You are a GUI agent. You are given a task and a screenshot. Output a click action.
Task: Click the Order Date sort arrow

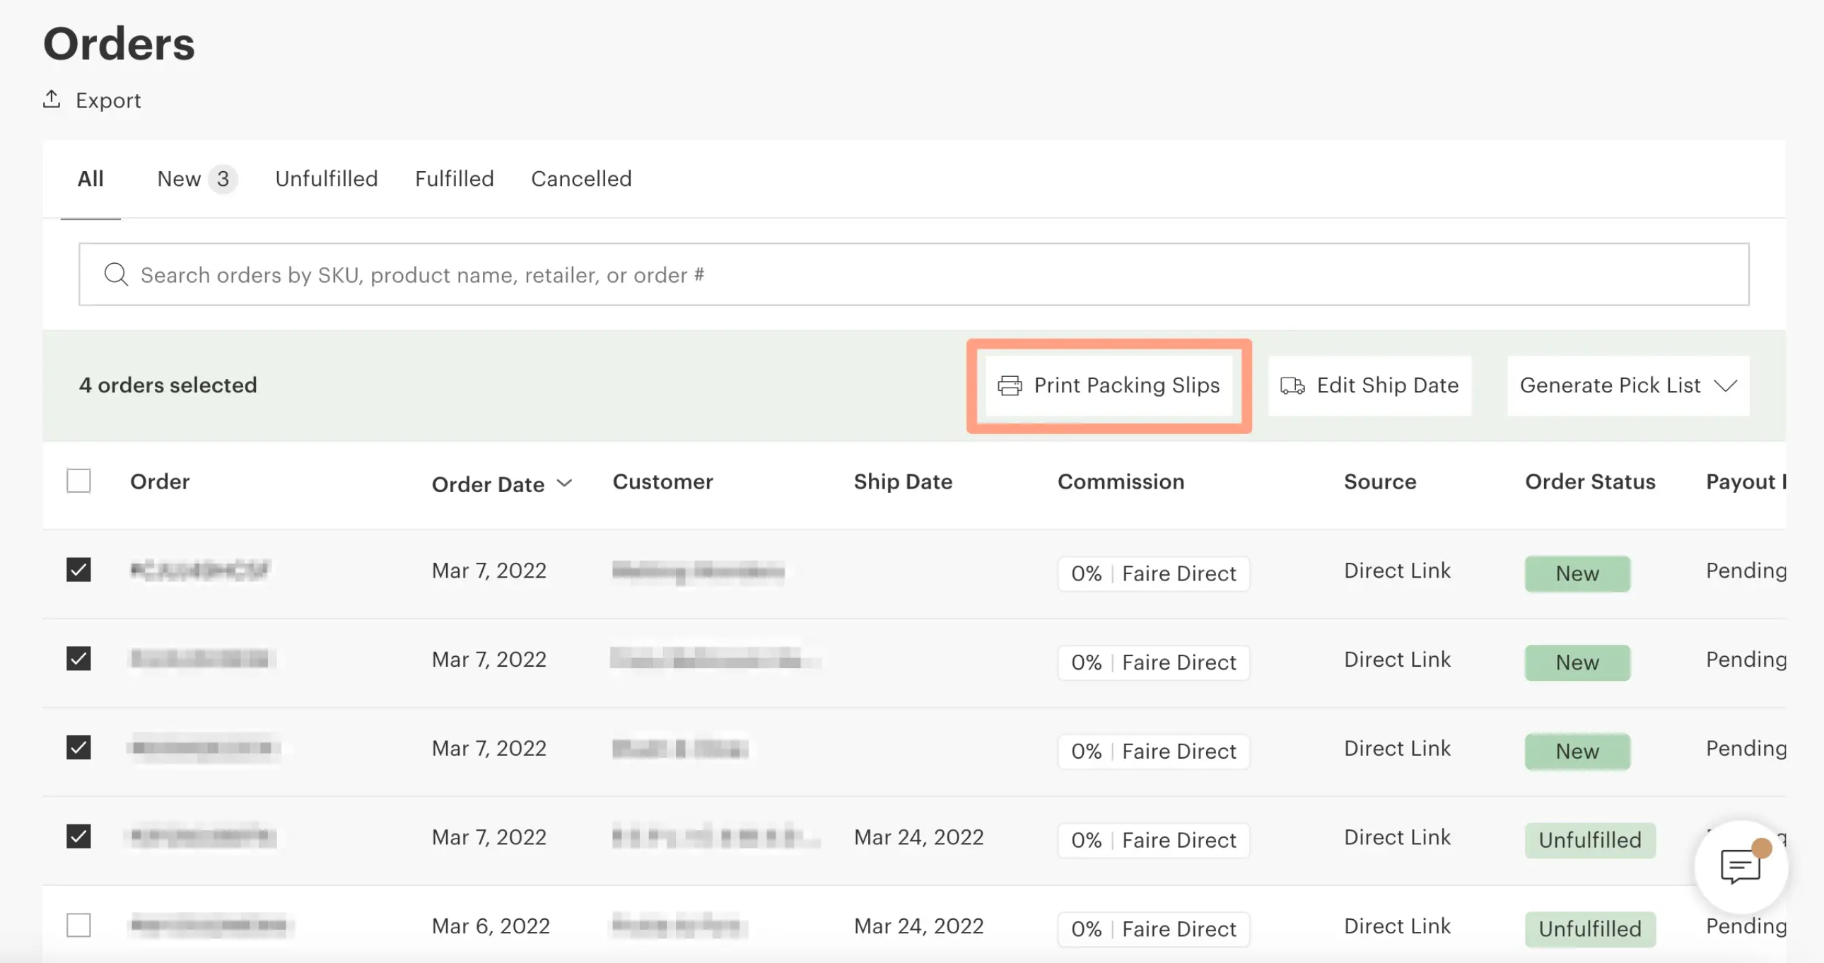pos(564,483)
